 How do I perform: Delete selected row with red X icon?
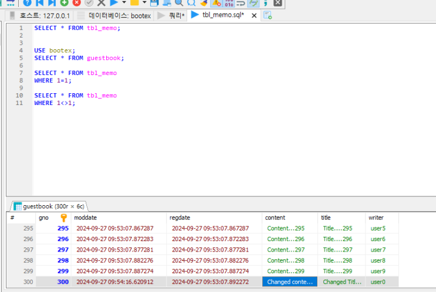[x=76, y=3]
